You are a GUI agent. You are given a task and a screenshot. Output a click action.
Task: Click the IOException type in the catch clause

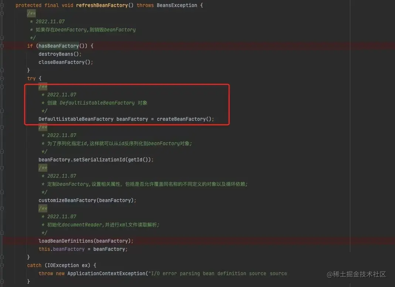point(63,265)
